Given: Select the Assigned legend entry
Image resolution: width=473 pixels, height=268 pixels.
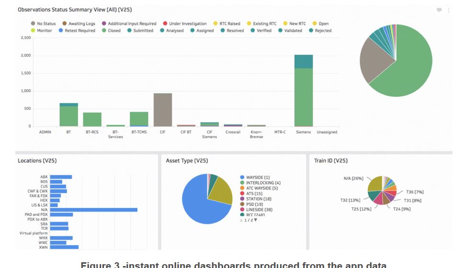Looking at the screenshot, I should click(x=202, y=31).
